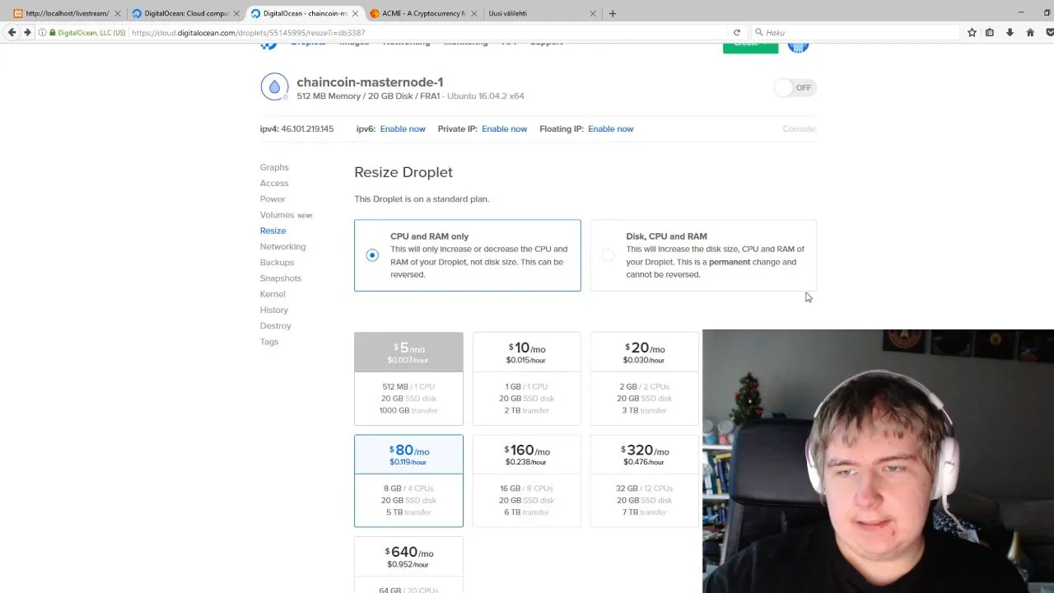Open the bookmarks list icon

(990, 32)
